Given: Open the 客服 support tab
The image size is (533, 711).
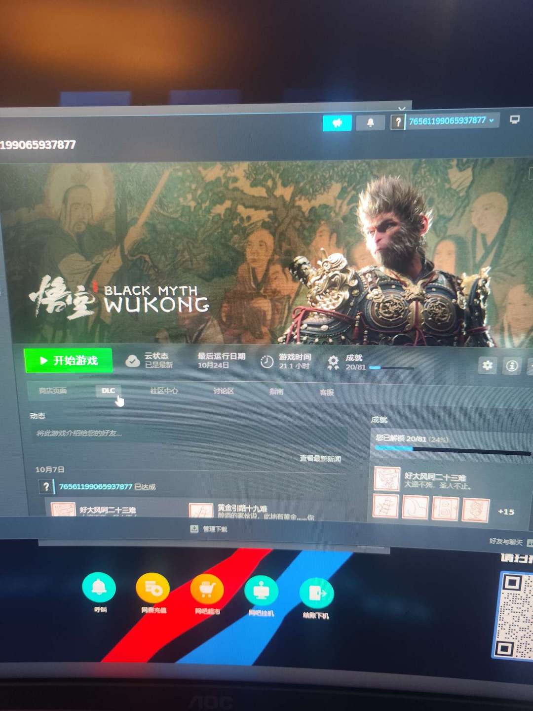Looking at the screenshot, I should 327,393.
